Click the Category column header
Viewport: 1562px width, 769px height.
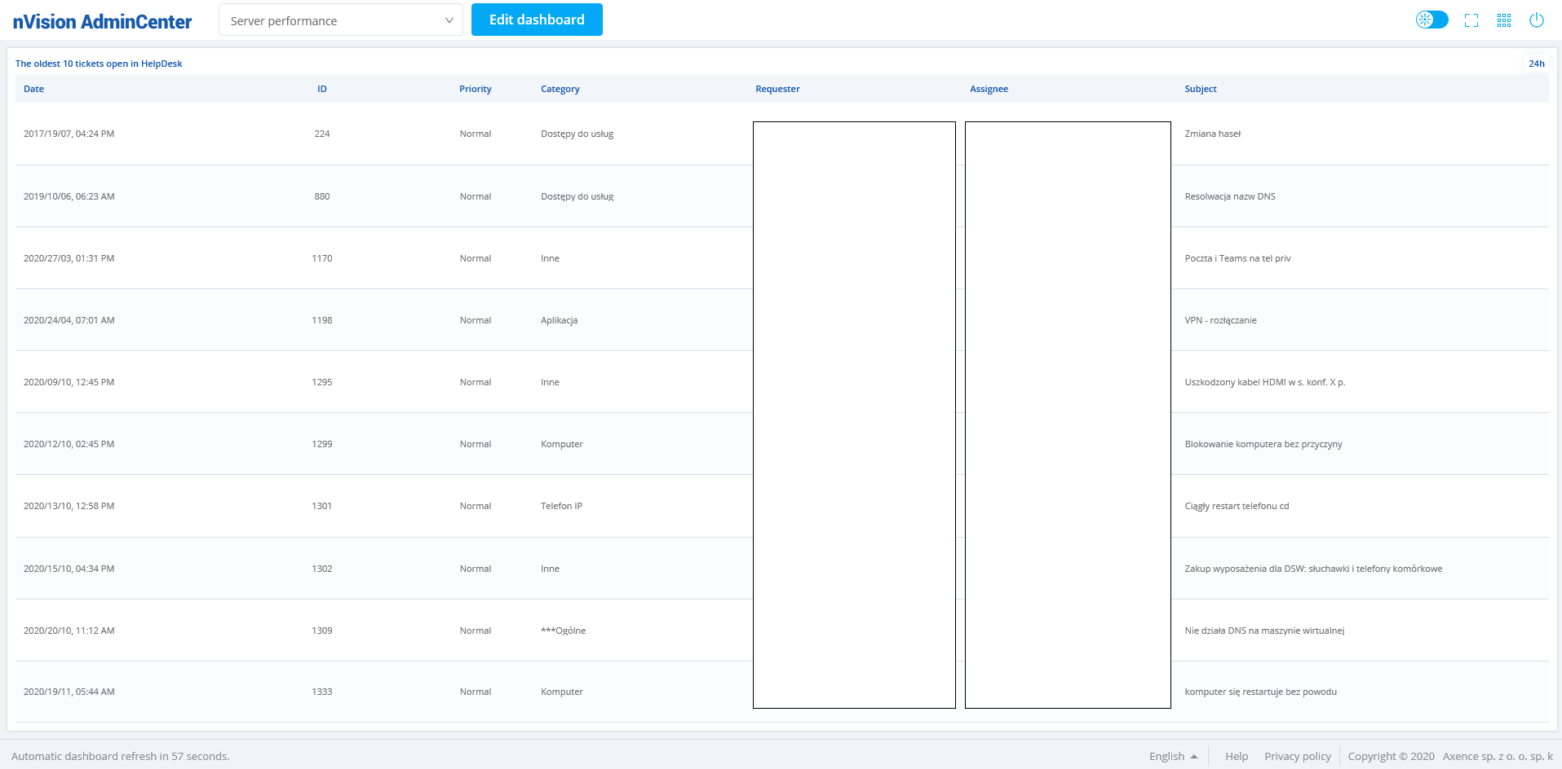click(560, 89)
